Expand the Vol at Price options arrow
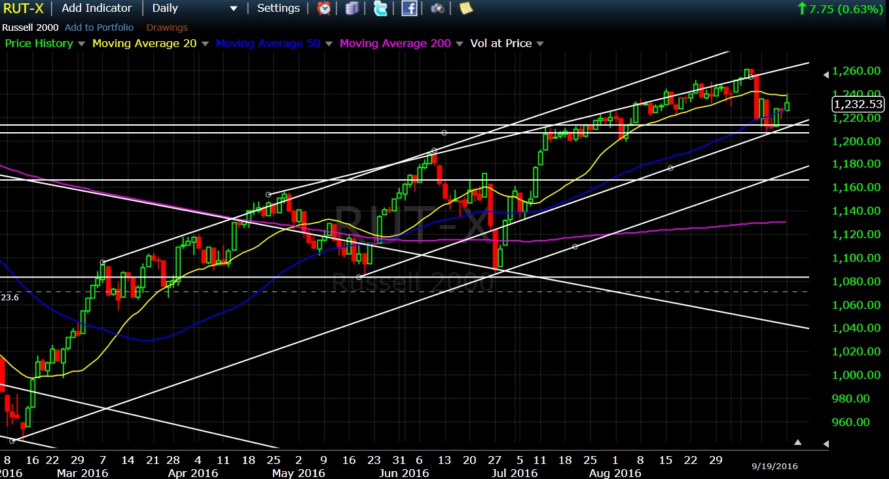889x479 pixels. coord(540,44)
